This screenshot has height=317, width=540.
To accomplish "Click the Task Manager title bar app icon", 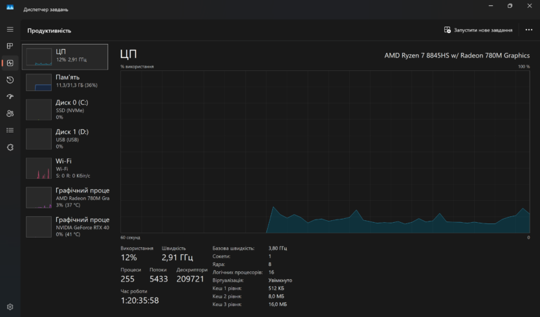I will 10,7.
